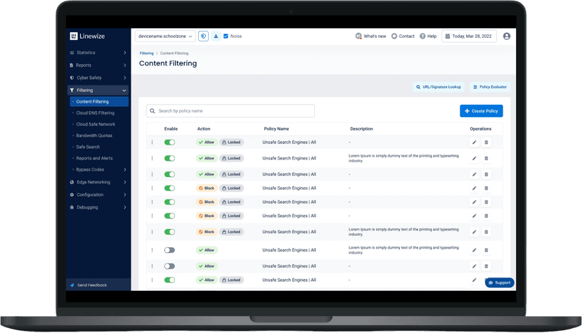Open three-dot menu for first policy row

pyautogui.click(x=152, y=142)
